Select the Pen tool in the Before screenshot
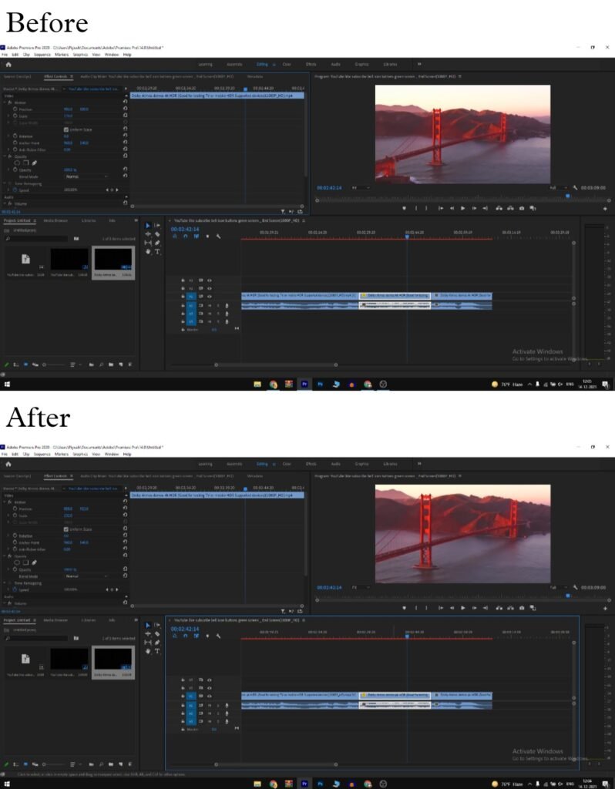Image resolution: width=615 pixels, height=789 pixels. coord(157,243)
